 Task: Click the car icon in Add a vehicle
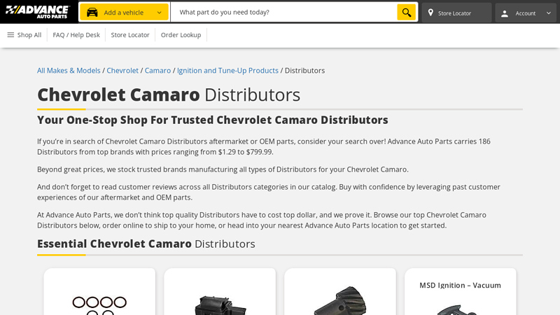(x=92, y=13)
